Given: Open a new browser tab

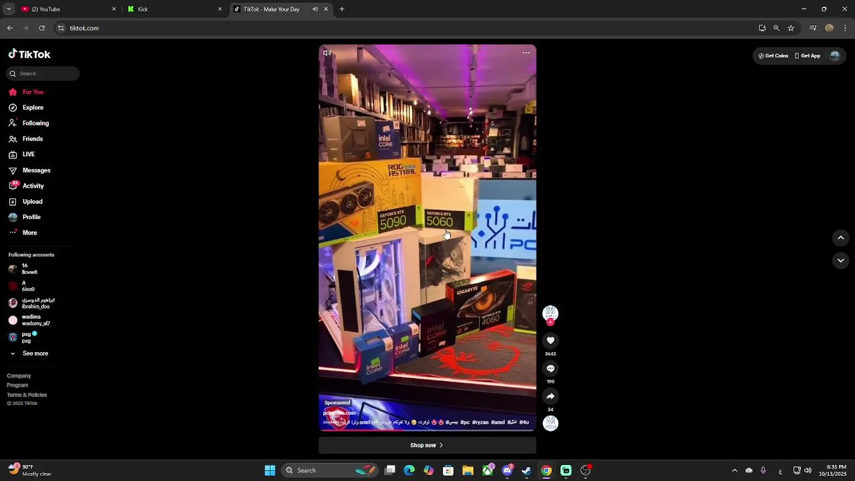Looking at the screenshot, I should [x=342, y=9].
